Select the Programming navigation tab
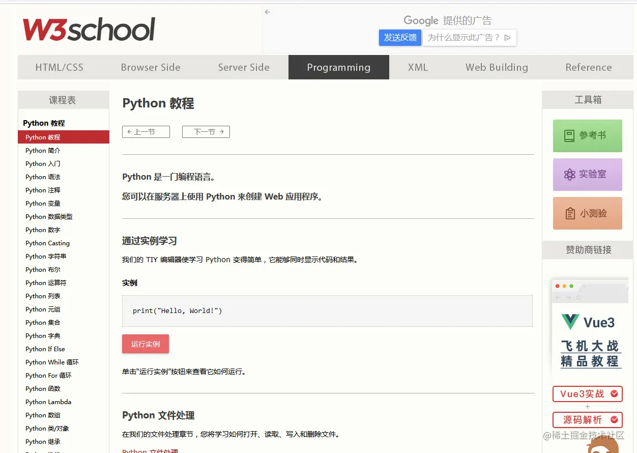637x453 pixels. 339,67
